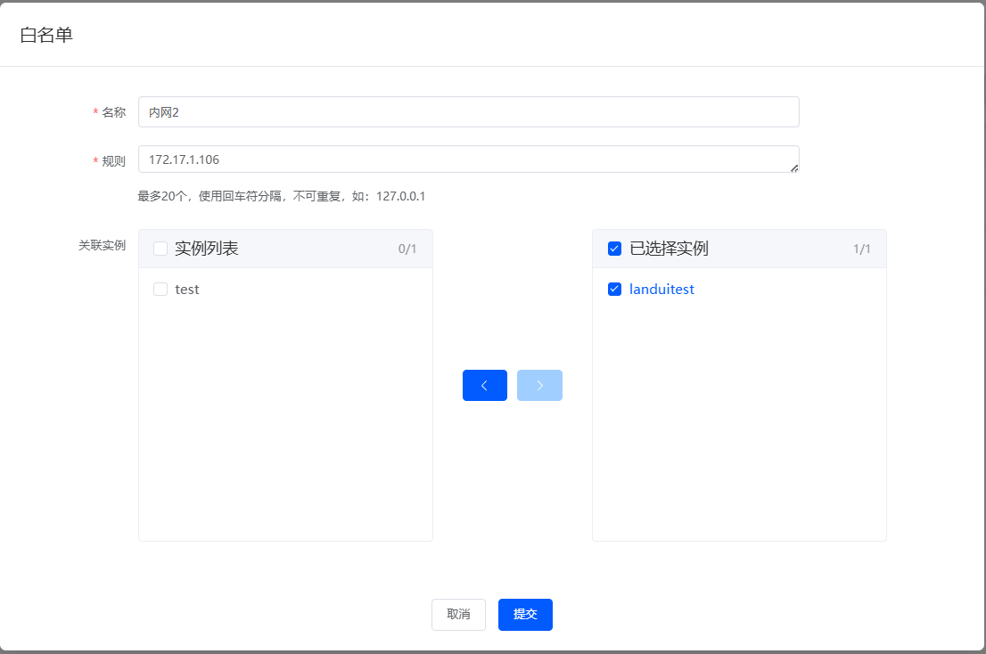
Task: Uncheck the landuitest checkbox
Action: (x=614, y=289)
